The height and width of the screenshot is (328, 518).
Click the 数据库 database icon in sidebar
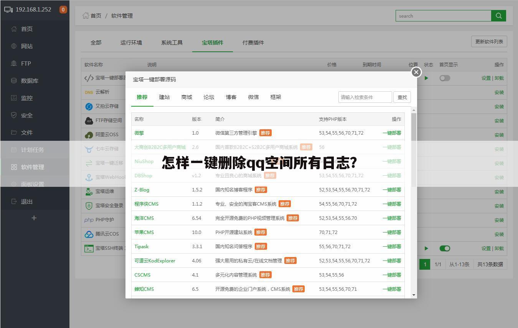pos(14,81)
